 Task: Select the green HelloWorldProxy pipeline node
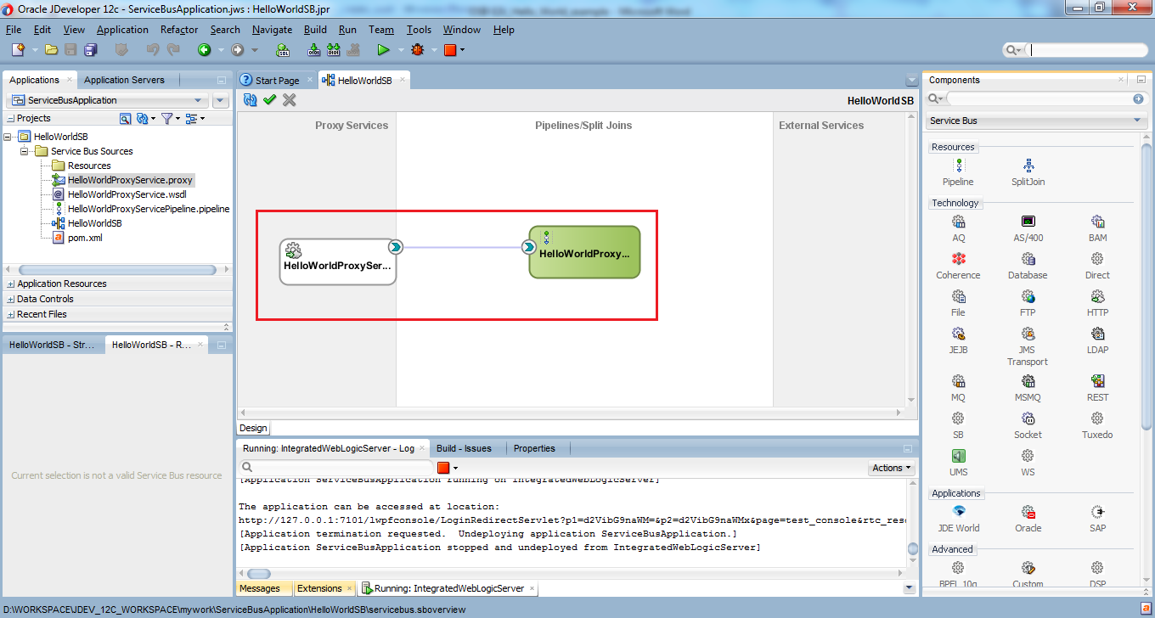pyautogui.click(x=584, y=252)
